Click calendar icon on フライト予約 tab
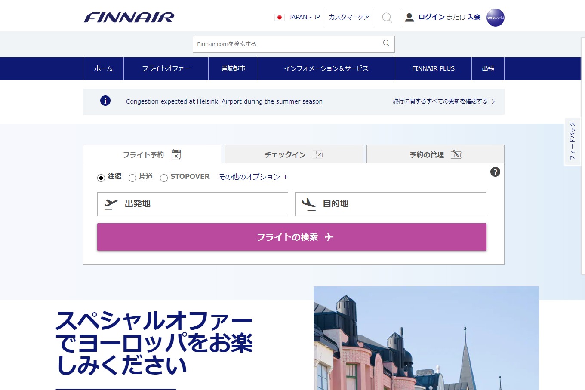The width and height of the screenshot is (585, 390). click(x=176, y=154)
